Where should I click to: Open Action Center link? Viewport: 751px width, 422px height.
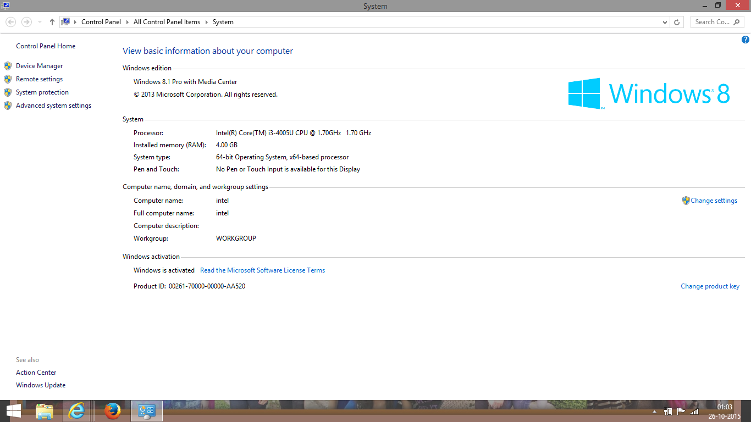click(x=36, y=373)
